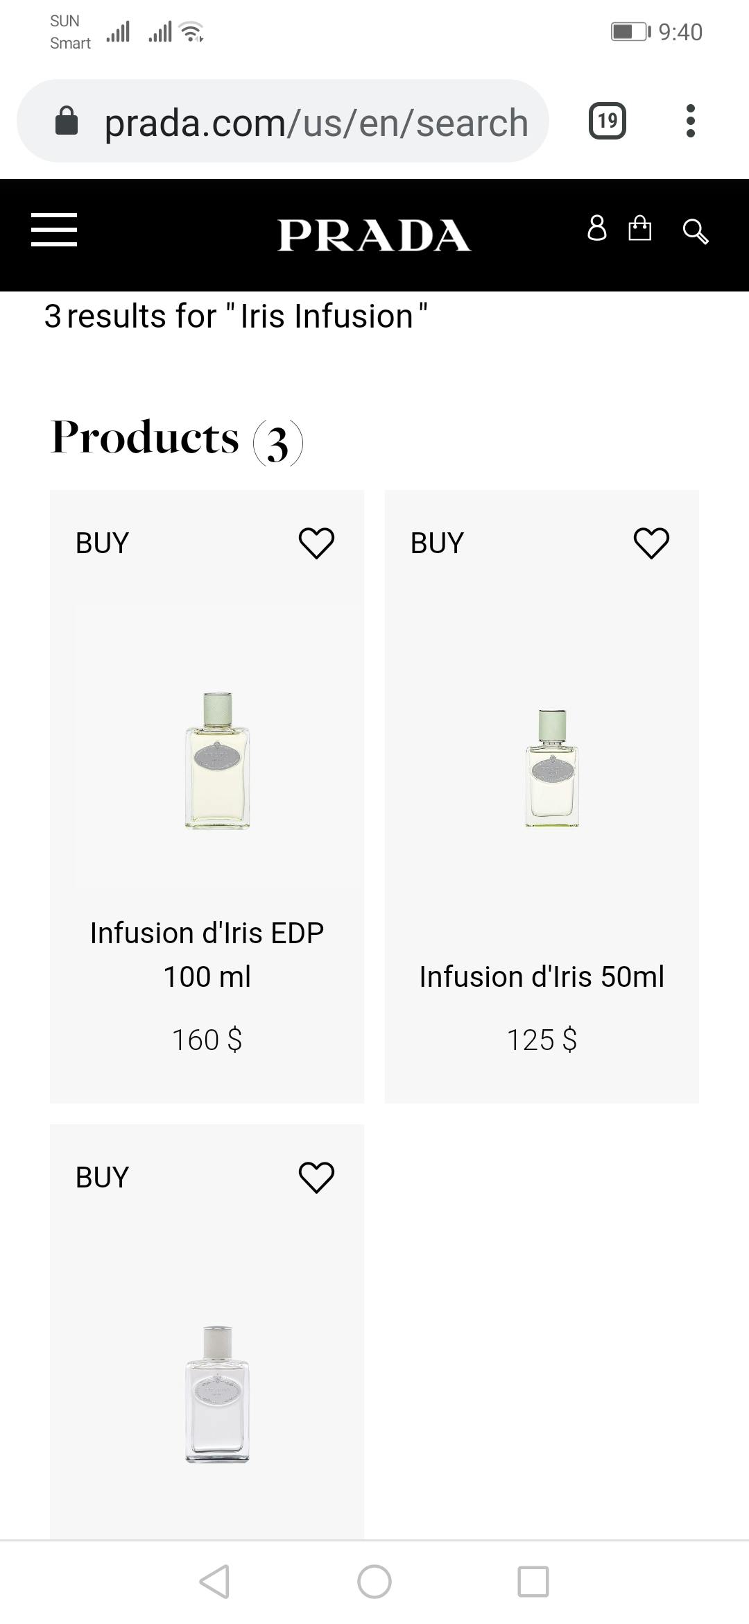The height and width of the screenshot is (1624, 749).
Task: Open the Infusion d'Iris 50ml title link
Action: point(542,976)
